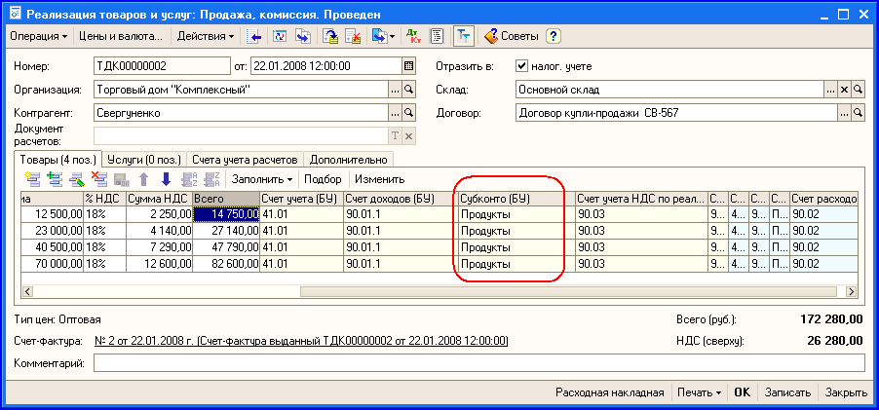Image resolution: width=879 pixels, height=410 pixels.
Task: Click the OK button
Action: click(x=743, y=392)
